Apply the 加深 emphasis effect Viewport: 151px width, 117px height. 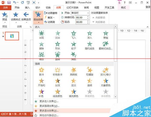tap(58, 83)
